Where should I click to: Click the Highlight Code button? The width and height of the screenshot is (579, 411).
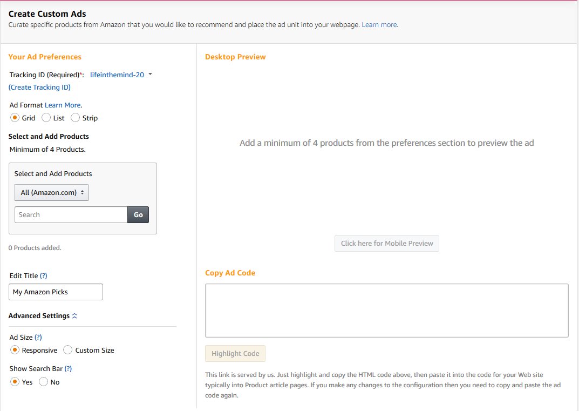235,353
